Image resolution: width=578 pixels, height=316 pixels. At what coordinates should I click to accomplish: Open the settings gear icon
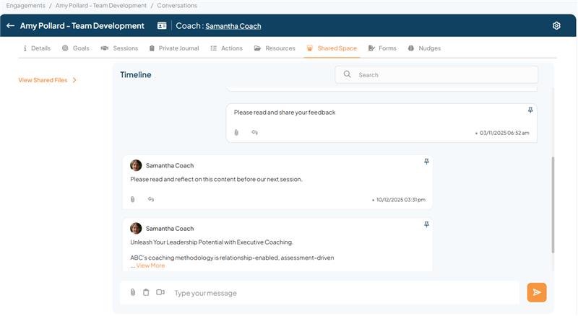tap(556, 26)
